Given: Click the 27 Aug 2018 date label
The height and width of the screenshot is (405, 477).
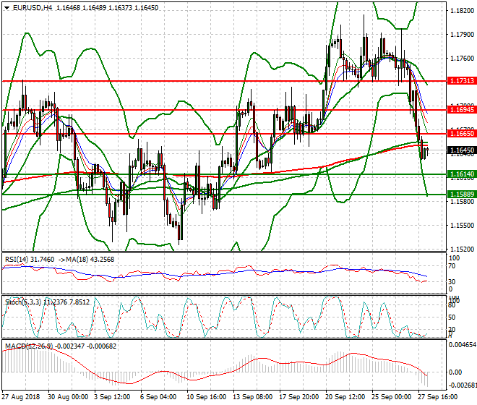Looking at the screenshot, I should 21,397.
